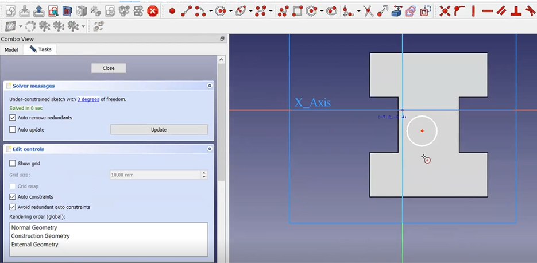Select Normal Geometry in rendering order
Screen dimensions: 537x263
coord(34,227)
